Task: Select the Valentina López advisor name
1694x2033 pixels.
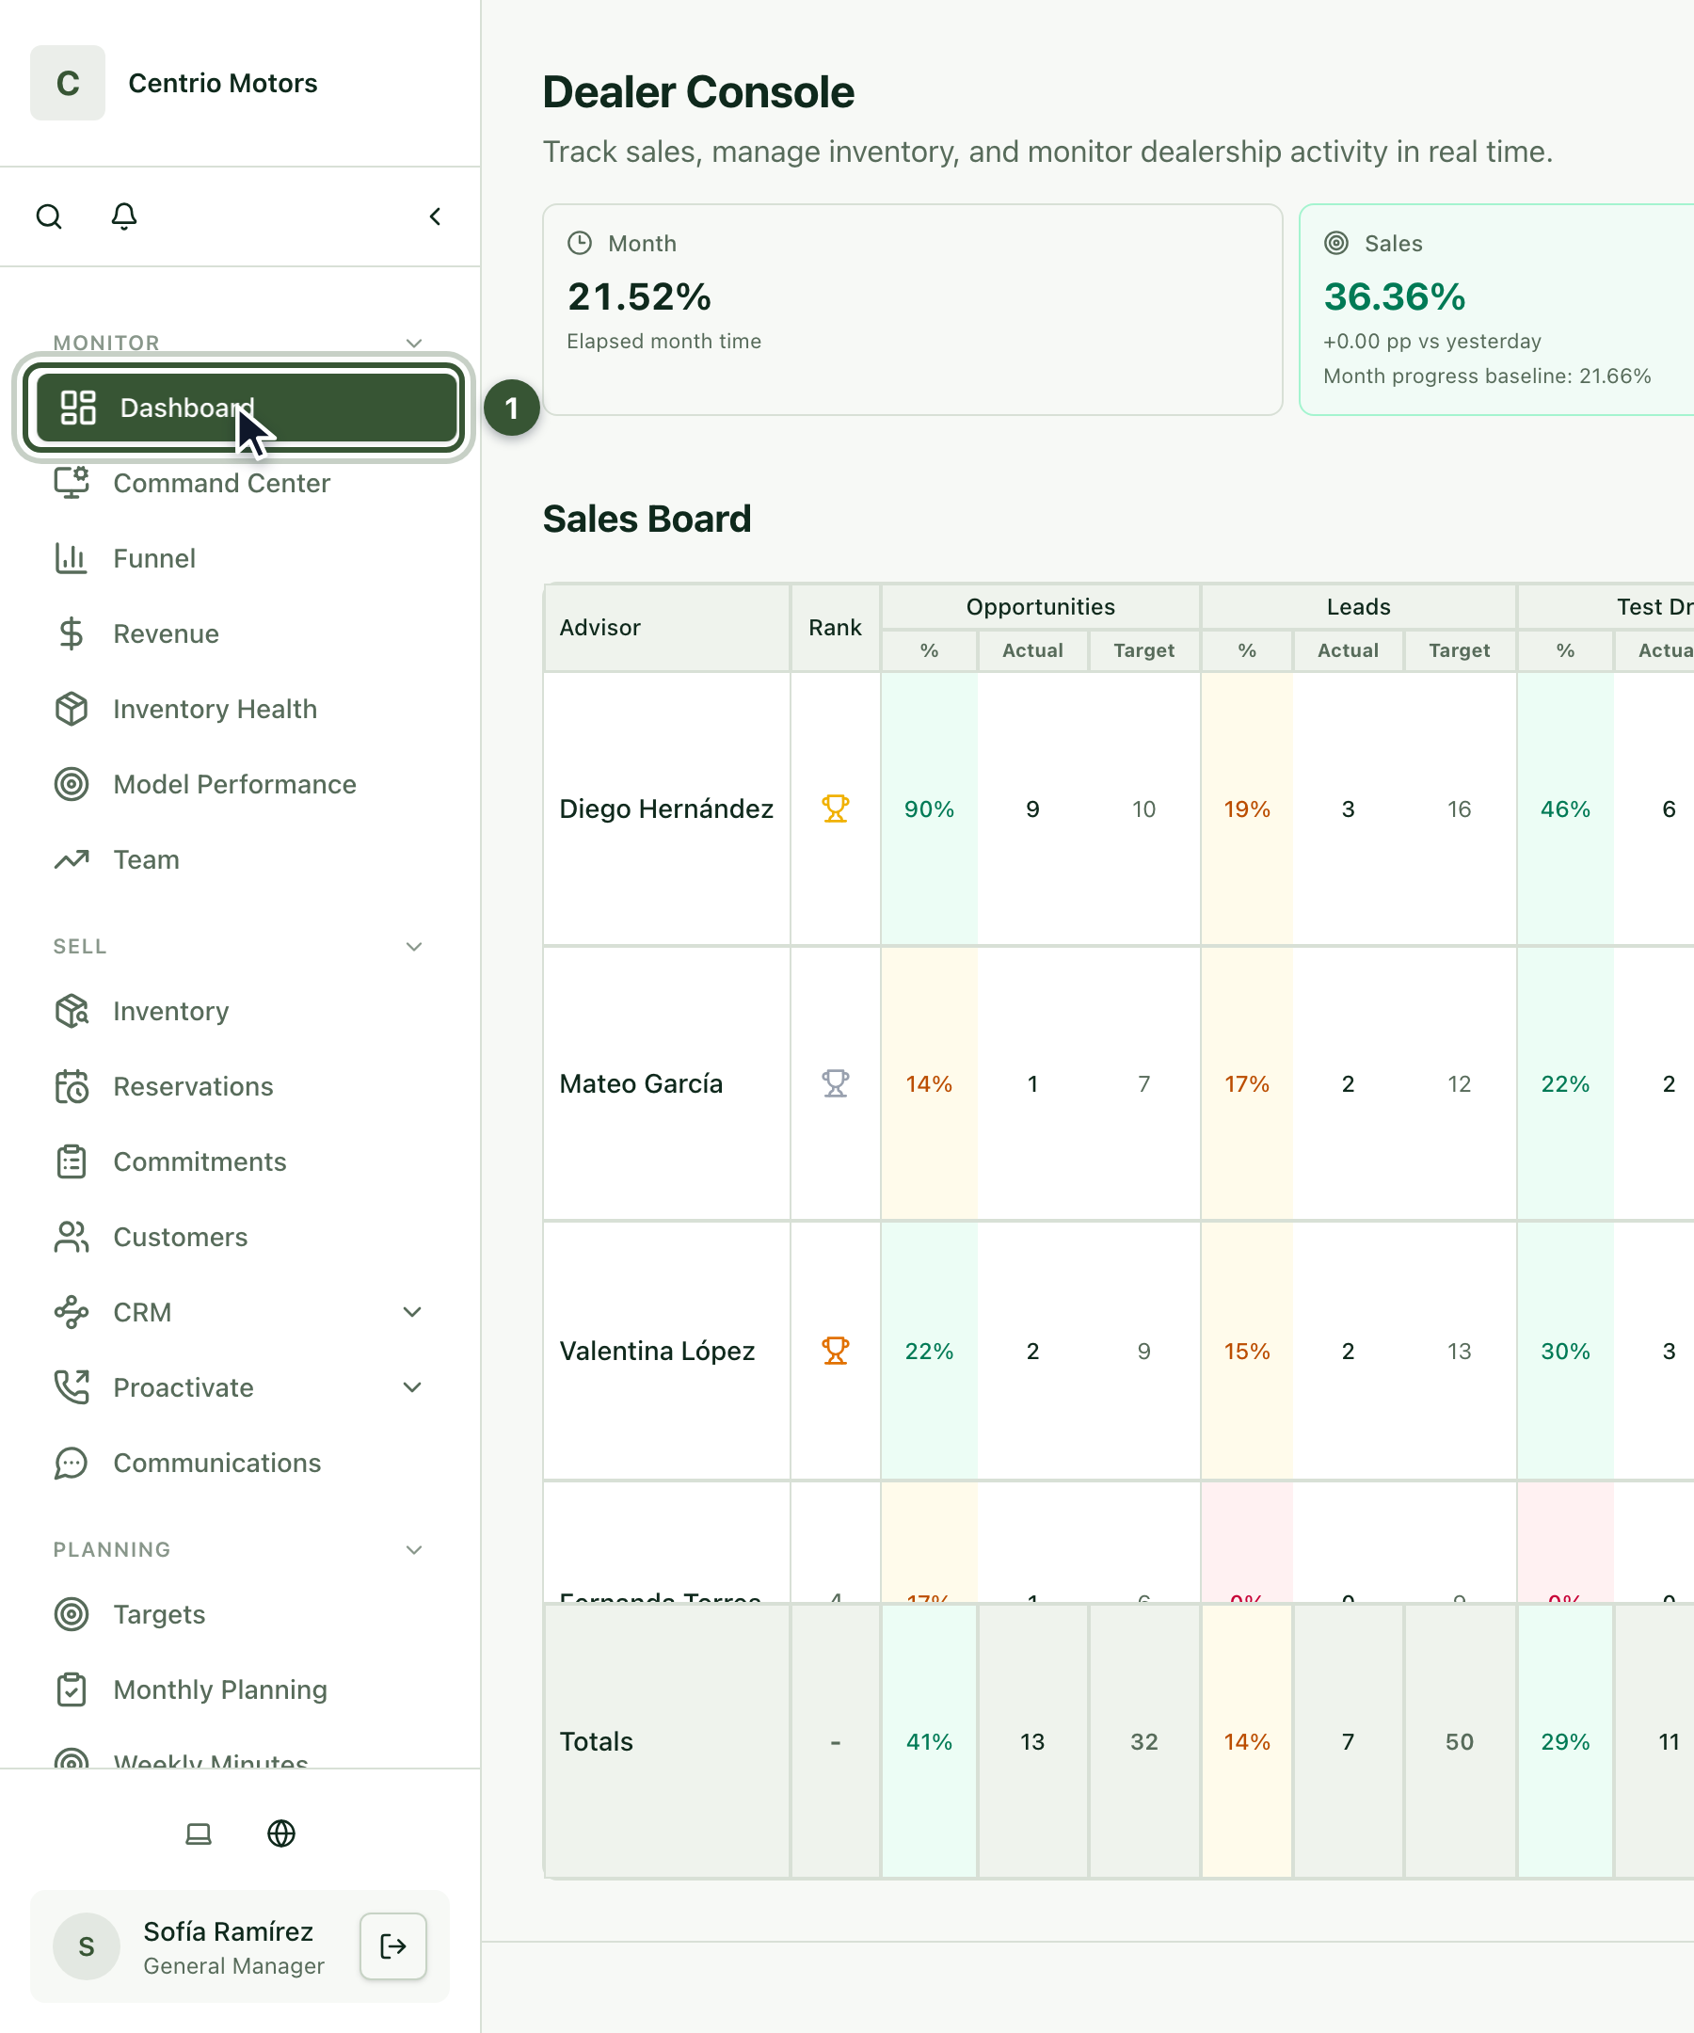Action: (657, 1351)
